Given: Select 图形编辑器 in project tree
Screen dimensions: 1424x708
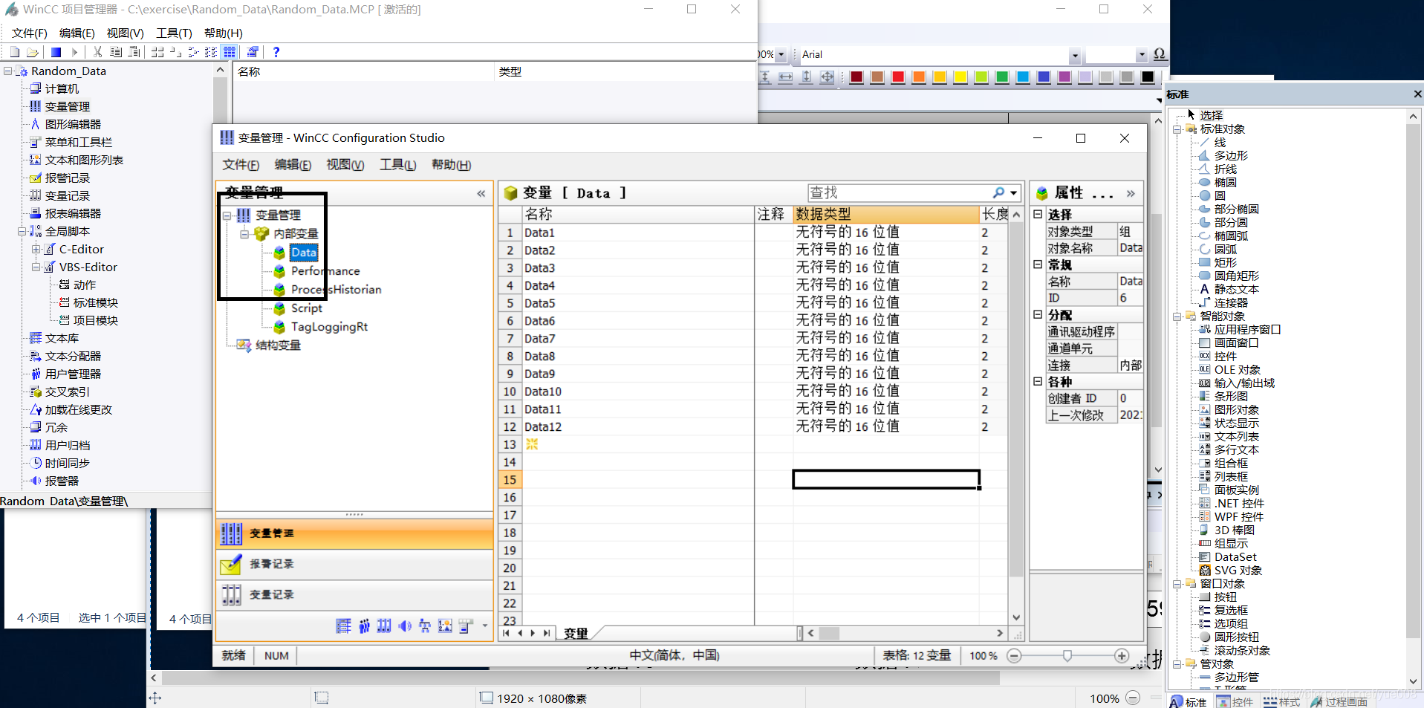Looking at the screenshot, I should [73, 125].
